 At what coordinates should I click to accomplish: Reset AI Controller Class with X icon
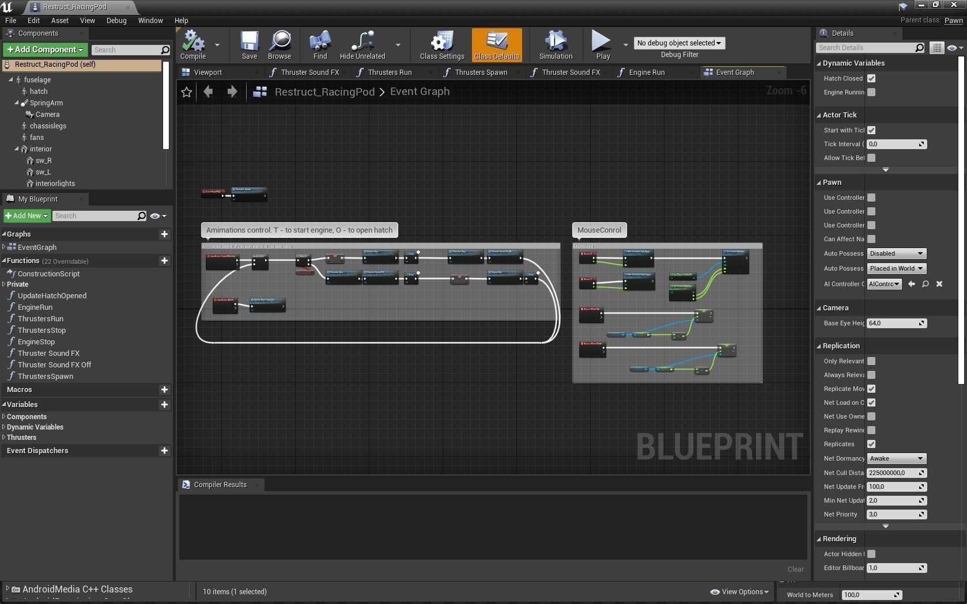939,284
